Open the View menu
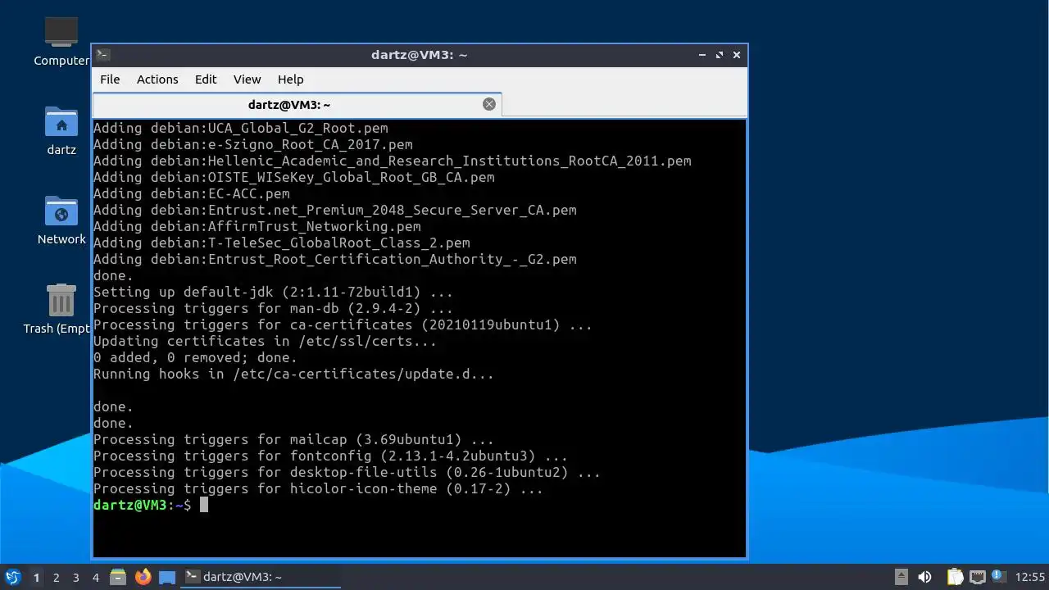Viewport: 1049px width, 590px height. pos(247,79)
